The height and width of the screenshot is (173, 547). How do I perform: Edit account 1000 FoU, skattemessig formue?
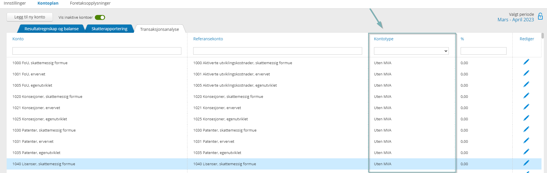point(526,62)
